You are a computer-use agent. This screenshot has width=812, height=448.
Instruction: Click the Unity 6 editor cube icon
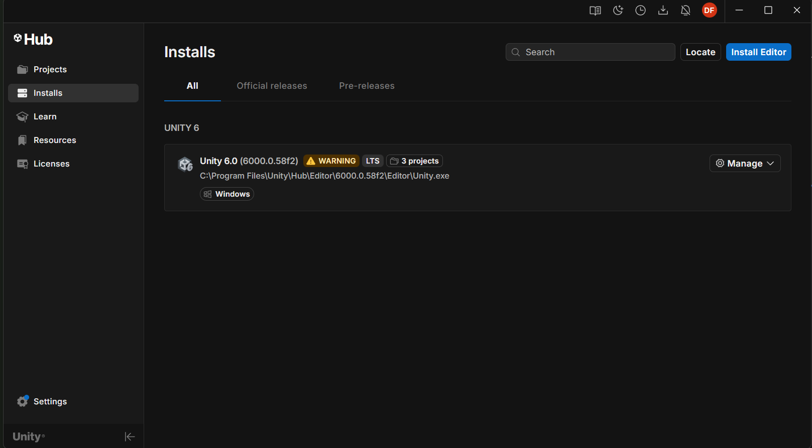pos(185,164)
